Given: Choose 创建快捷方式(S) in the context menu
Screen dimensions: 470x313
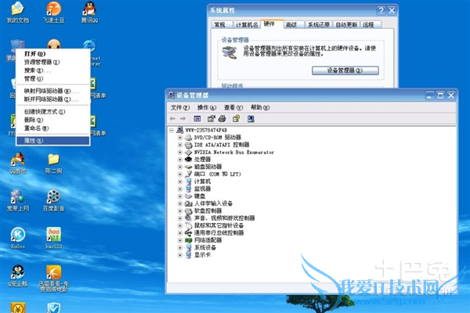Looking at the screenshot, I should 53,111.
